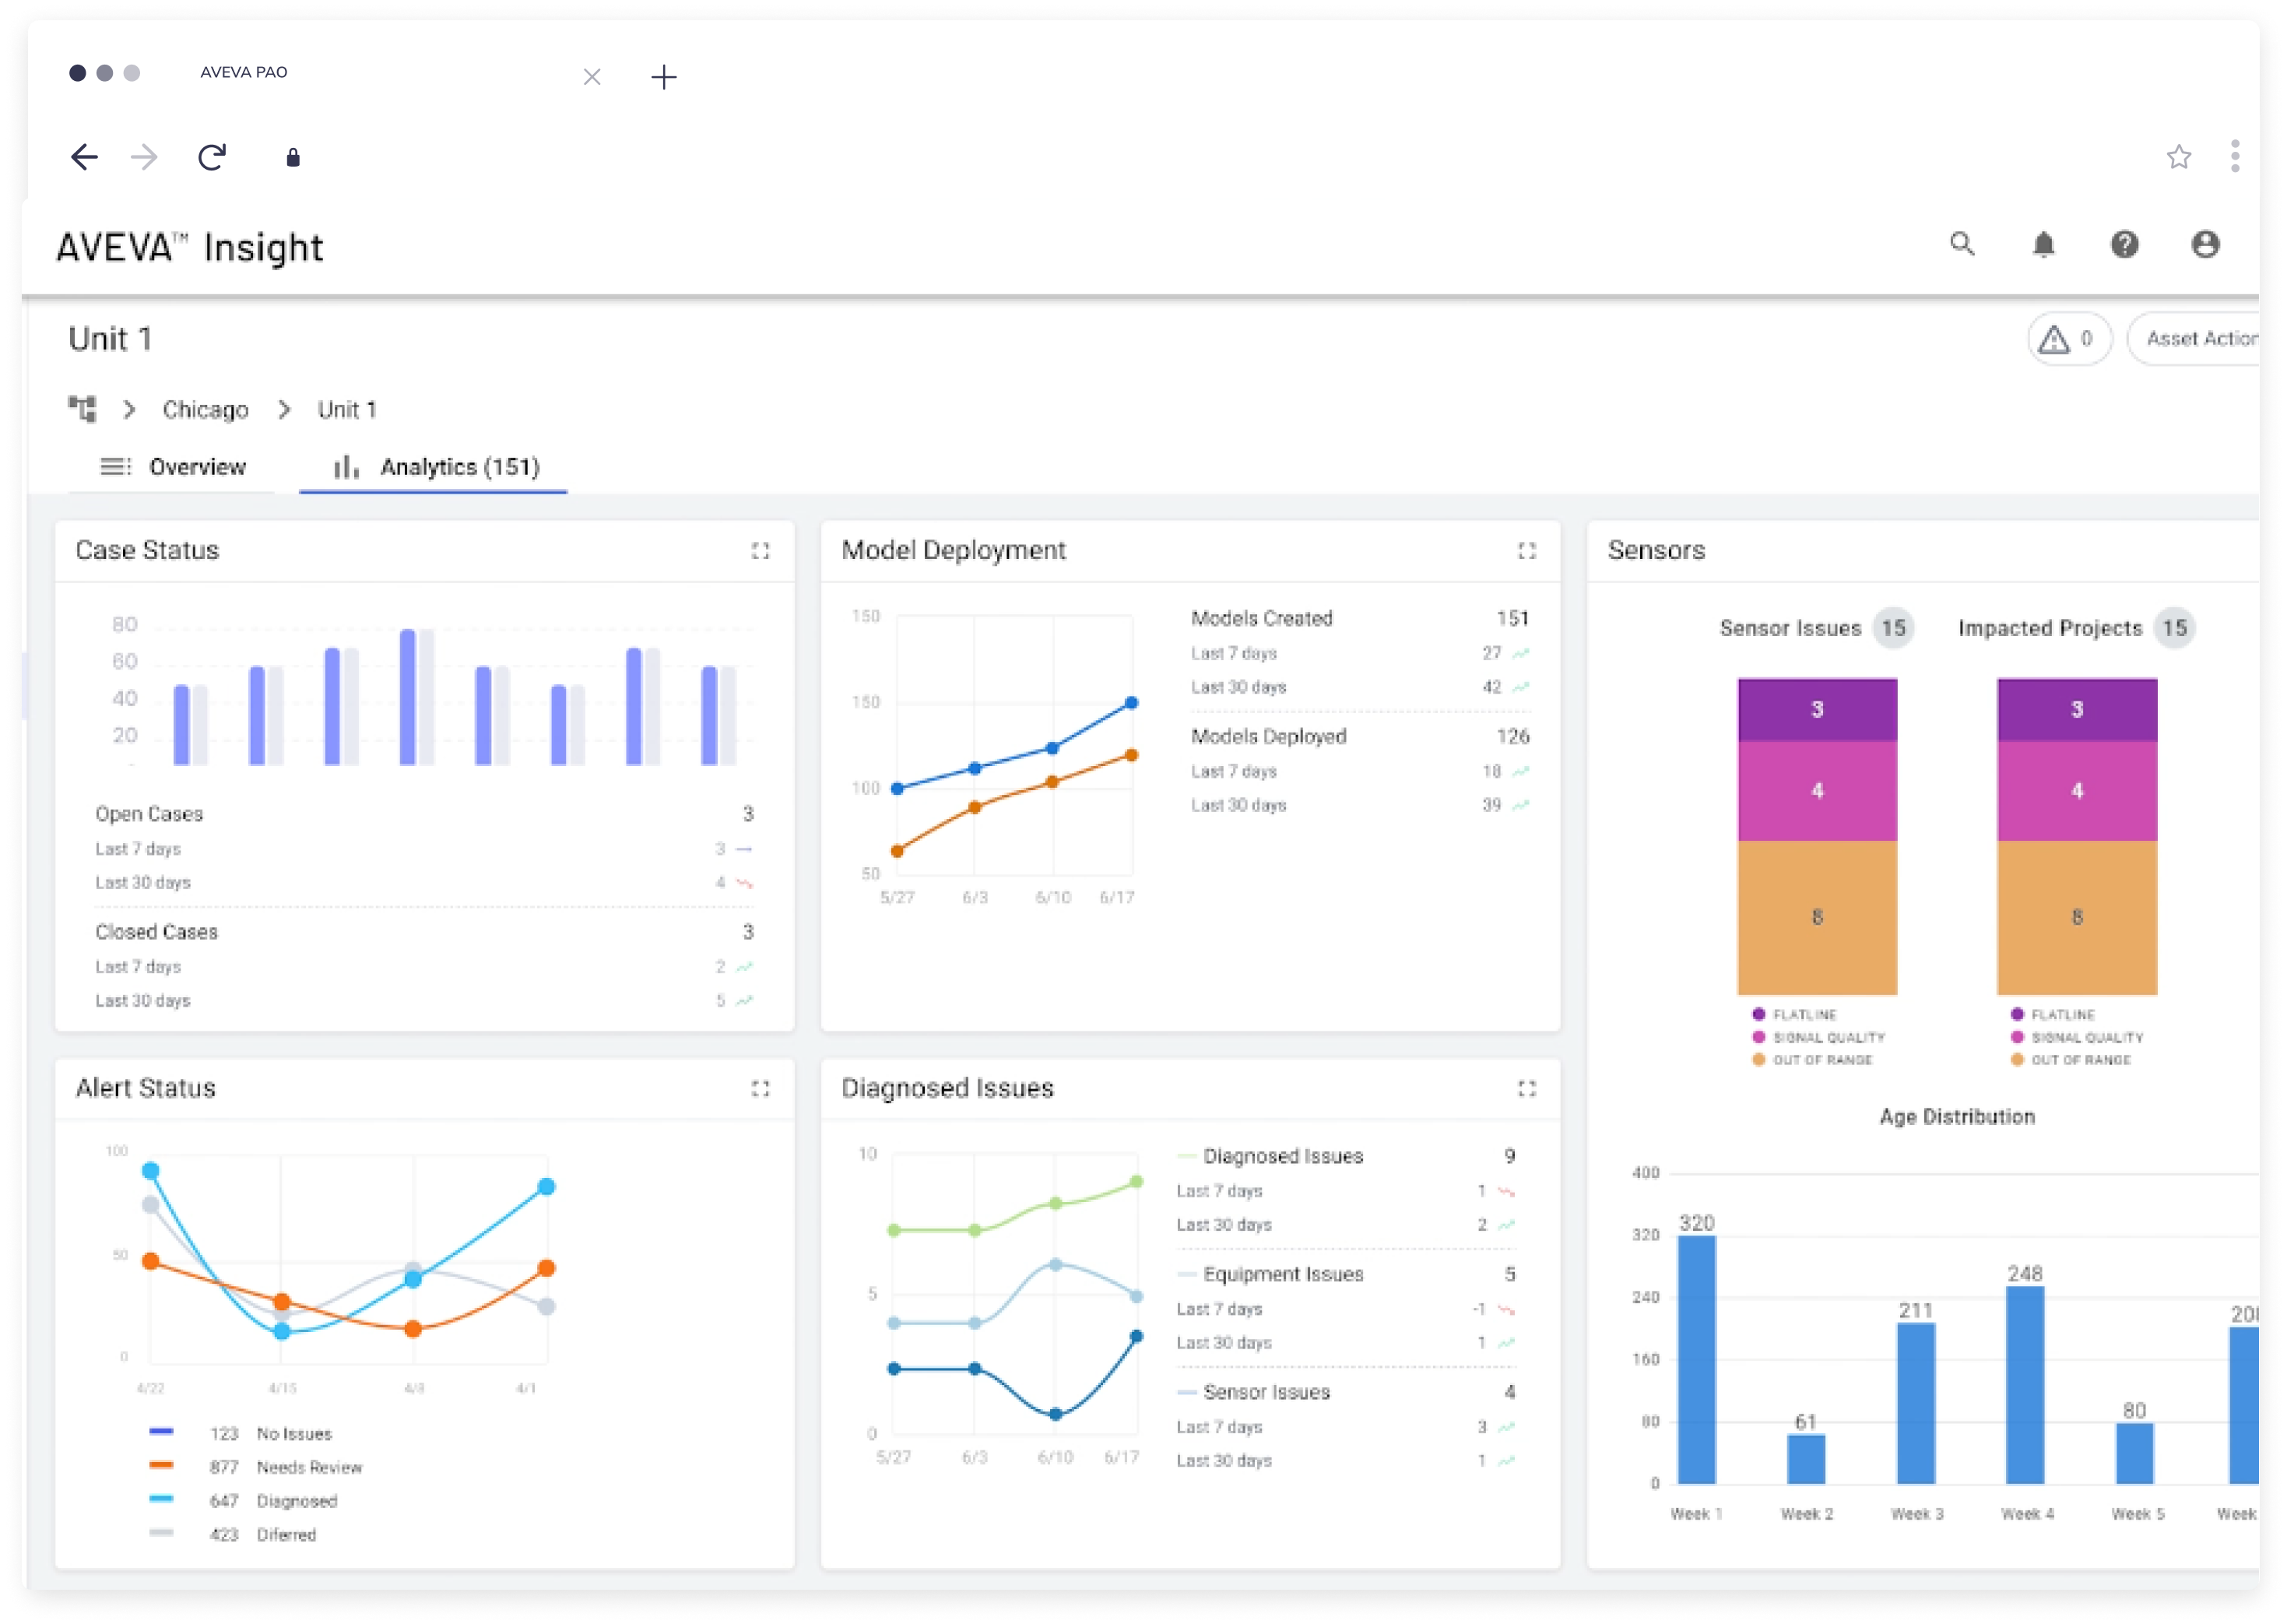Viewport: 2287px width, 1624px height.
Task: Click the Asset Actions button
Action: [2199, 339]
